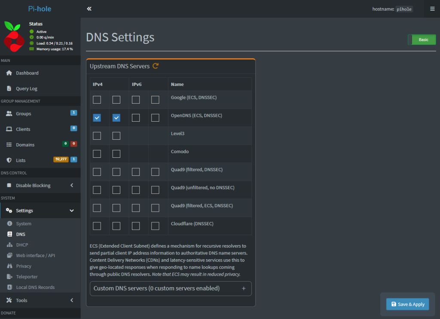Collapse the Settings submenu chevron
Viewport: 440px width, 319px height.
[x=72, y=211]
